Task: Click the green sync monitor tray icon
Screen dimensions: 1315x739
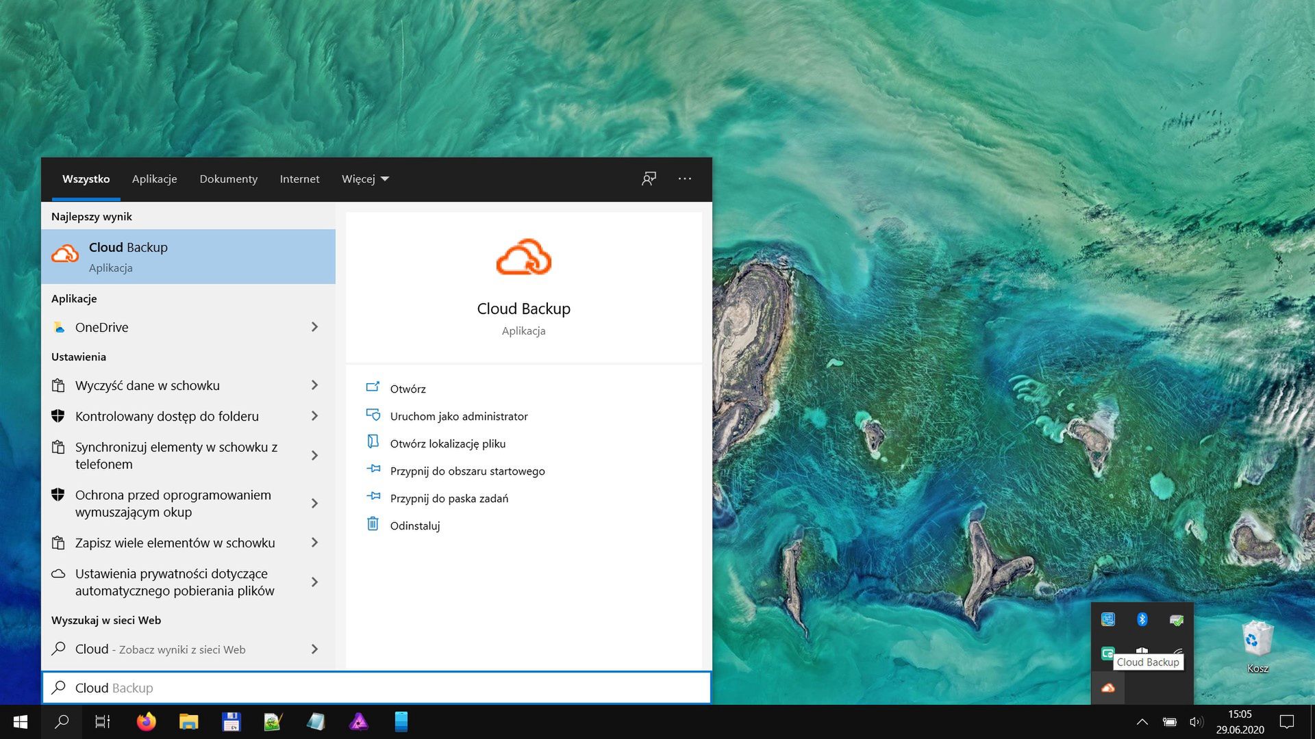Action: point(1107,653)
